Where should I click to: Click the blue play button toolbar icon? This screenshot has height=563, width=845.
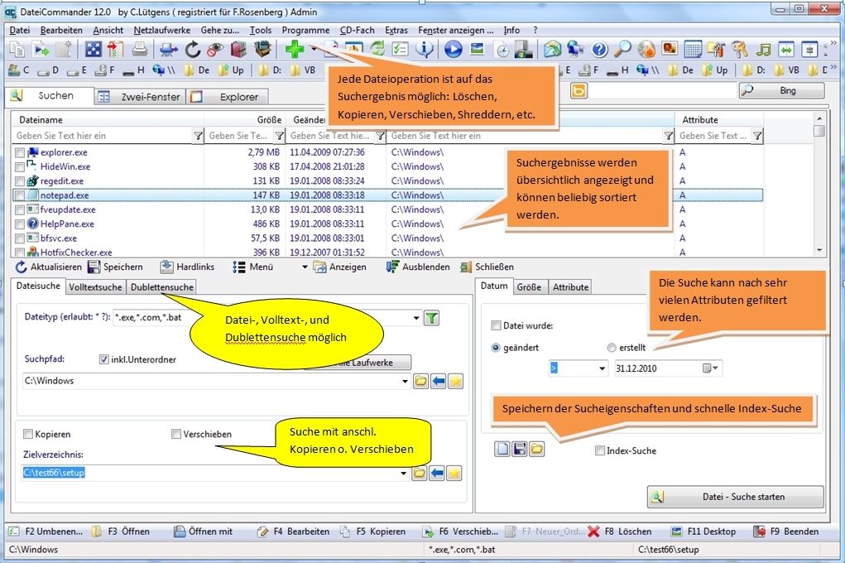pyautogui.click(x=453, y=50)
